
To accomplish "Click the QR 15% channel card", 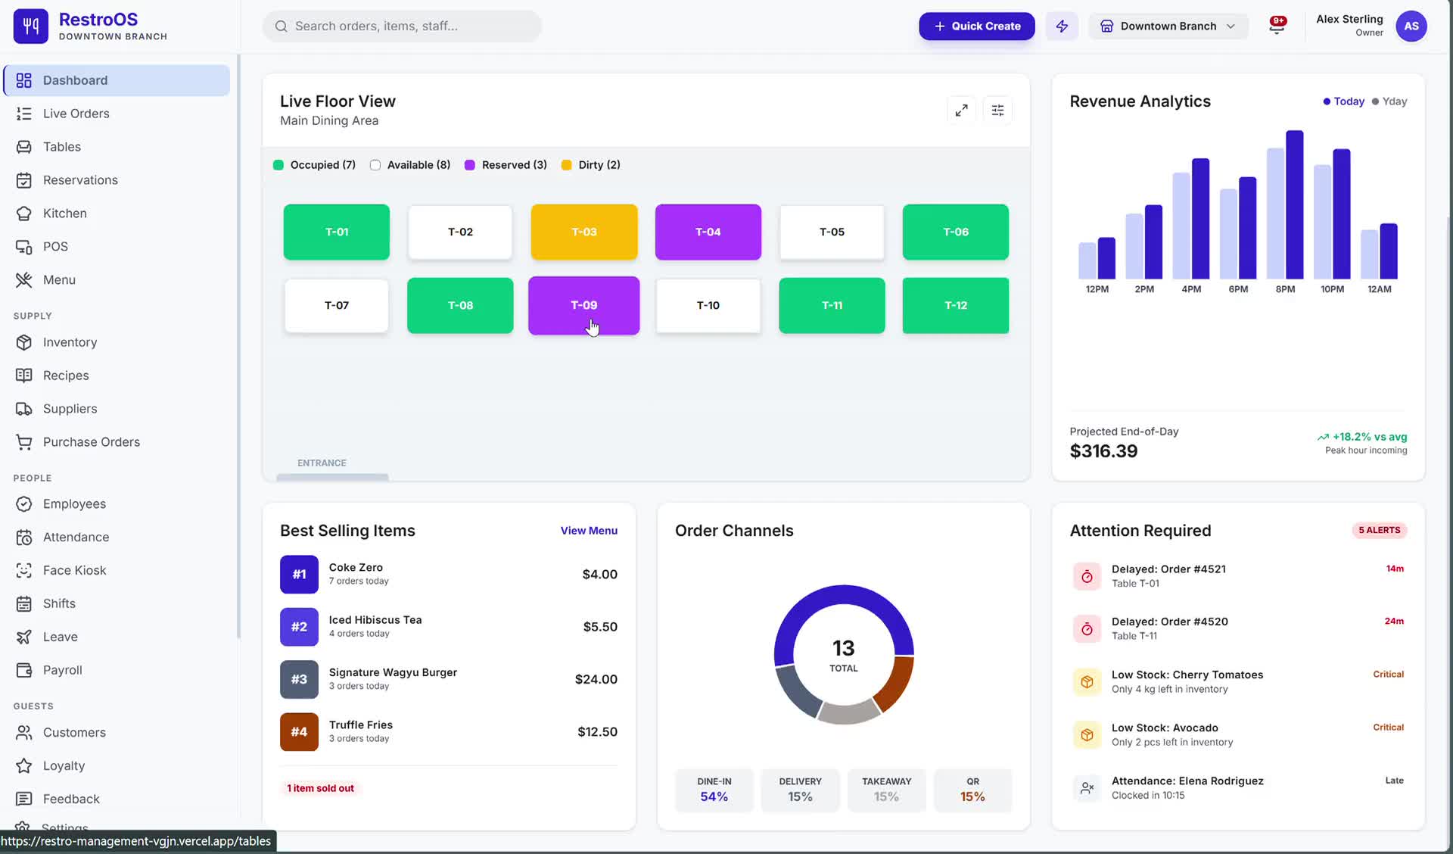I will [972, 790].
